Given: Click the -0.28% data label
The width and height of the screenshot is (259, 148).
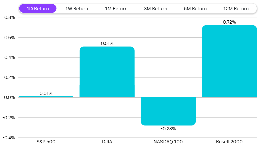Looking at the screenshot, I should pos(168,129).
